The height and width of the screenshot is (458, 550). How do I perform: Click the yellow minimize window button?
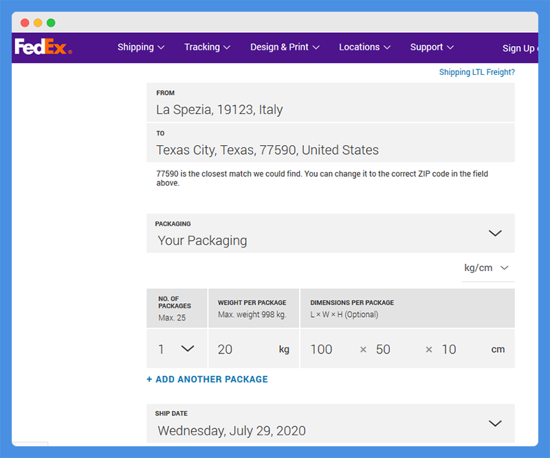(x=38, y=23)
